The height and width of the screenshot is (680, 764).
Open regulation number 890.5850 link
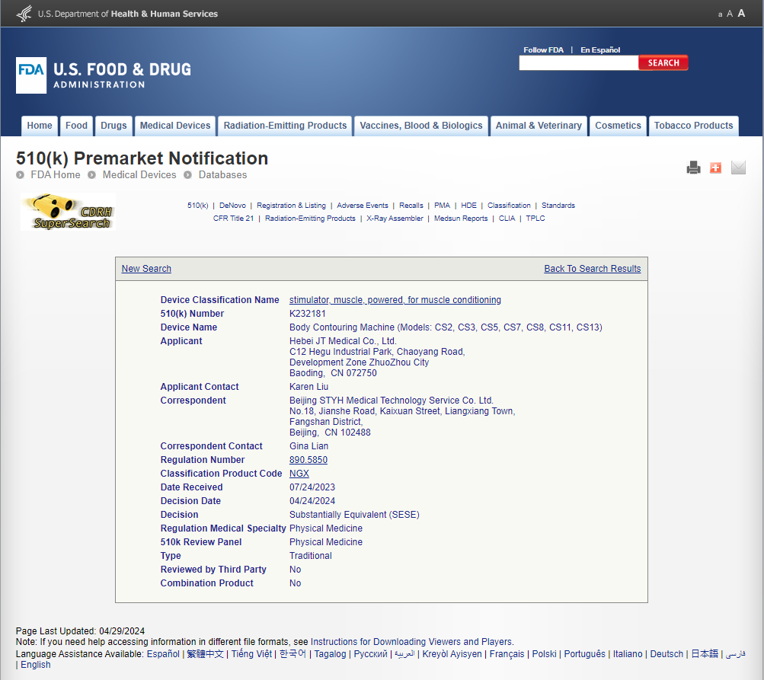pyautogui.click(x=308, y=460)
